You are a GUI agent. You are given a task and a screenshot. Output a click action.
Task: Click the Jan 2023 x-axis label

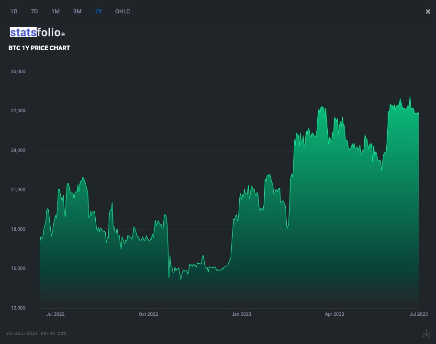(241, 314)
